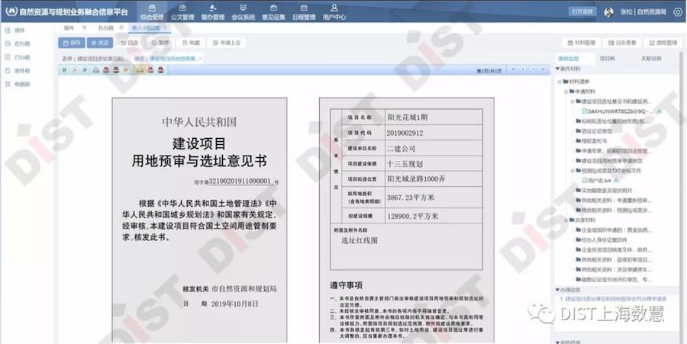Open the 用户中心 module
687x344 pixels.
(334, 11)
